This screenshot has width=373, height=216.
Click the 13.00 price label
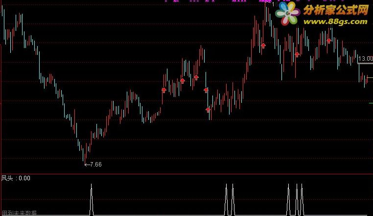coord(365,59)
